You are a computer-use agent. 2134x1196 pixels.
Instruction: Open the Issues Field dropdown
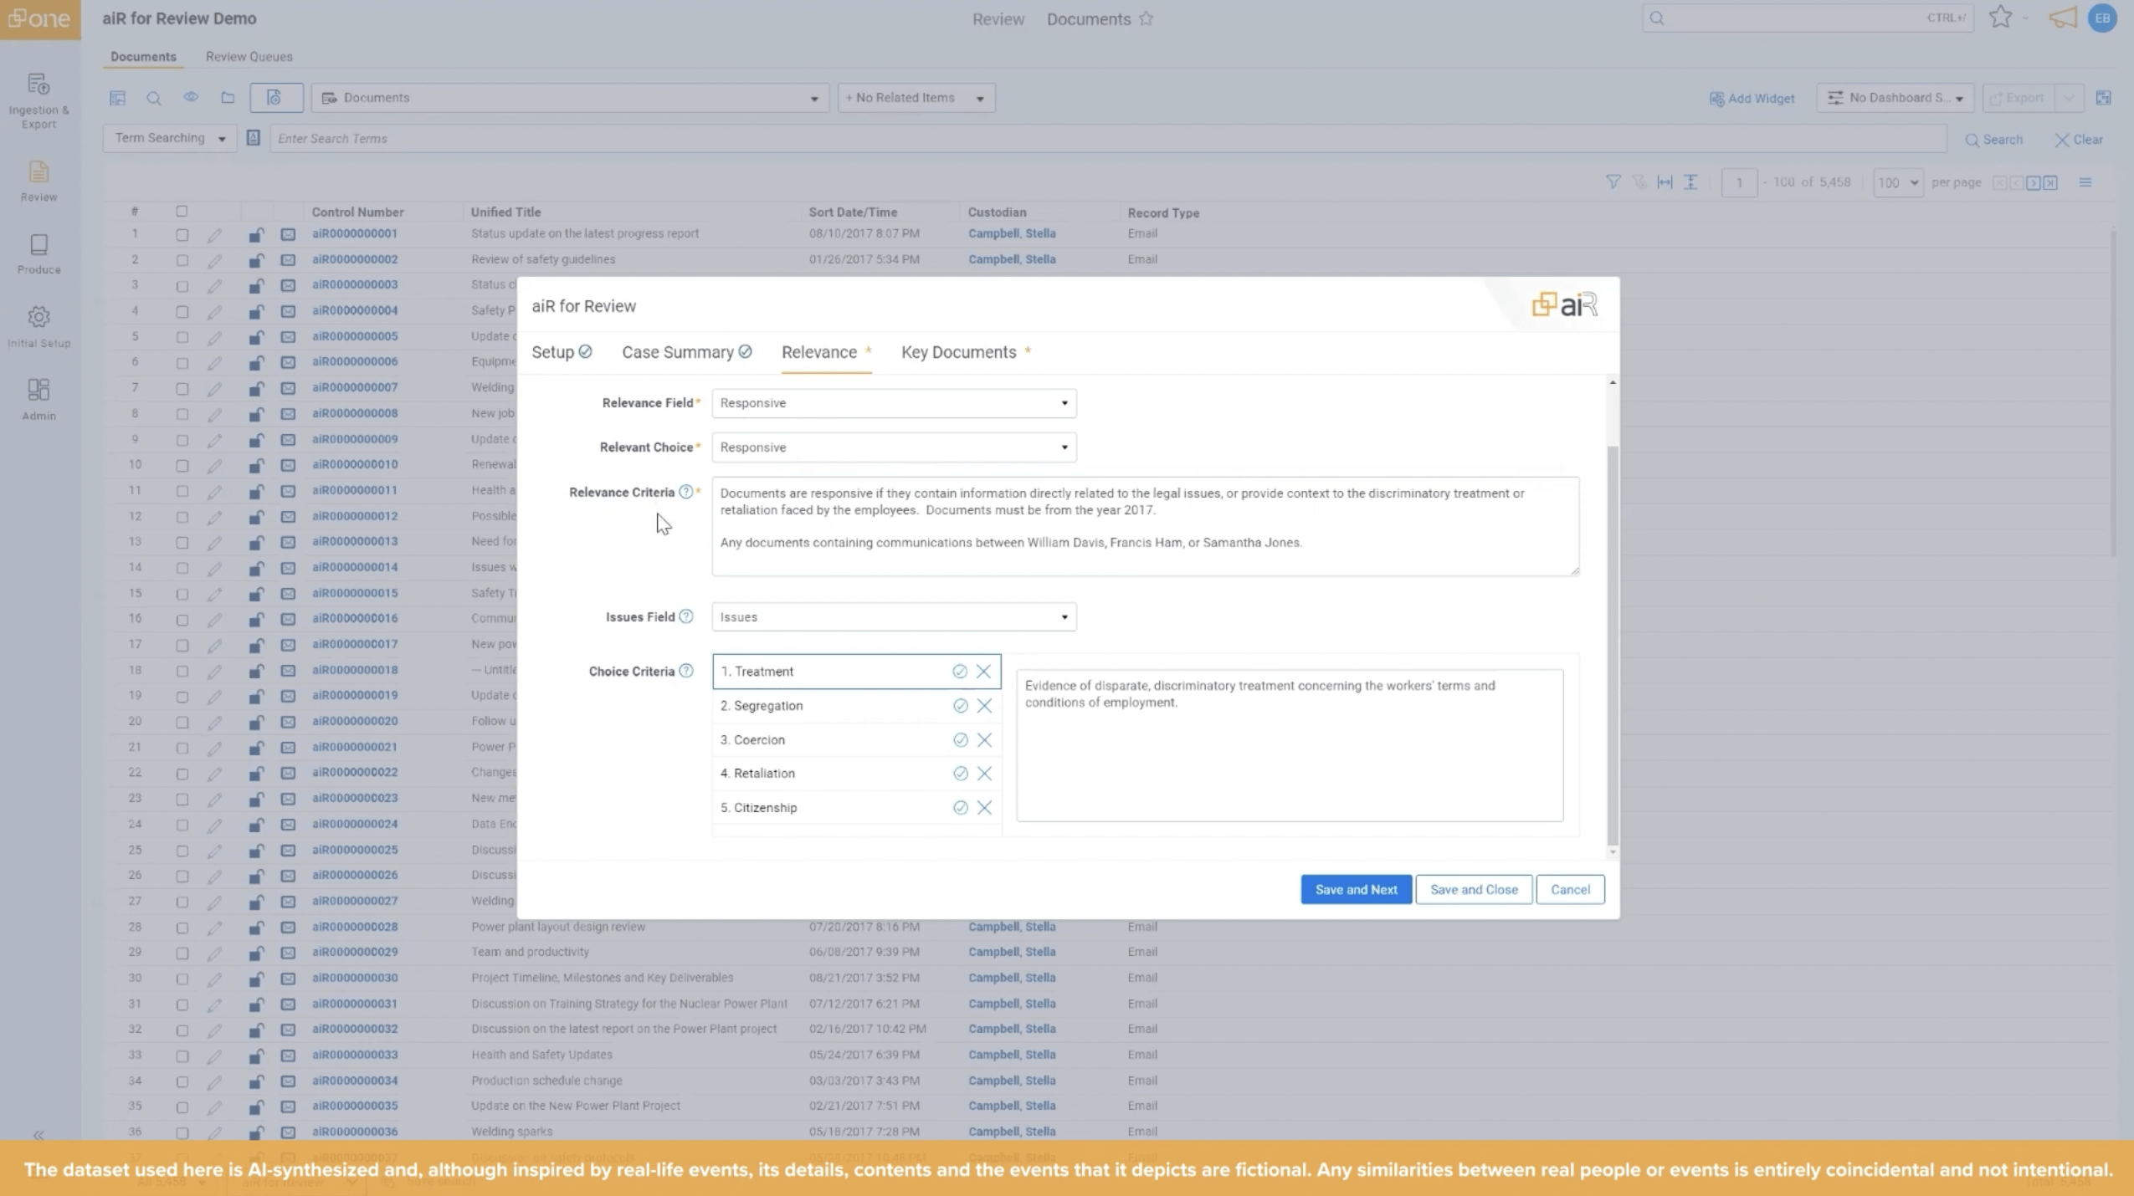(893, 617)
